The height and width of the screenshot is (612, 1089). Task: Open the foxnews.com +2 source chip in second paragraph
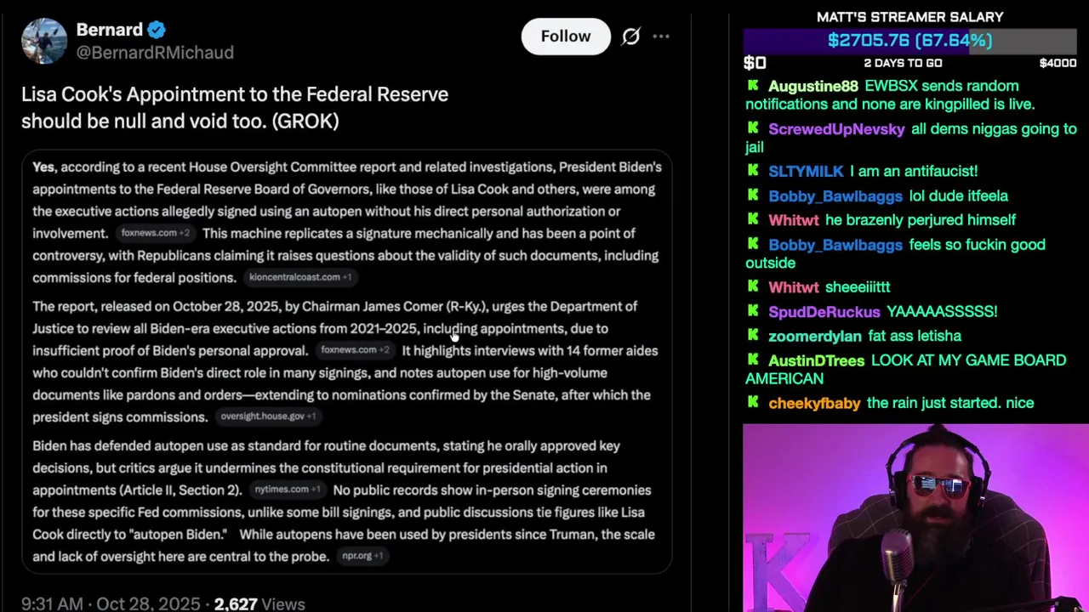point(355,350)
